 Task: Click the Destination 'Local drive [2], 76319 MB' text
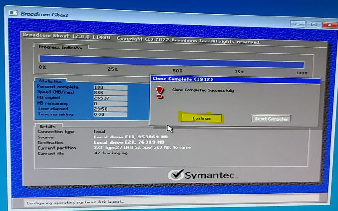(x=129, y=142)
